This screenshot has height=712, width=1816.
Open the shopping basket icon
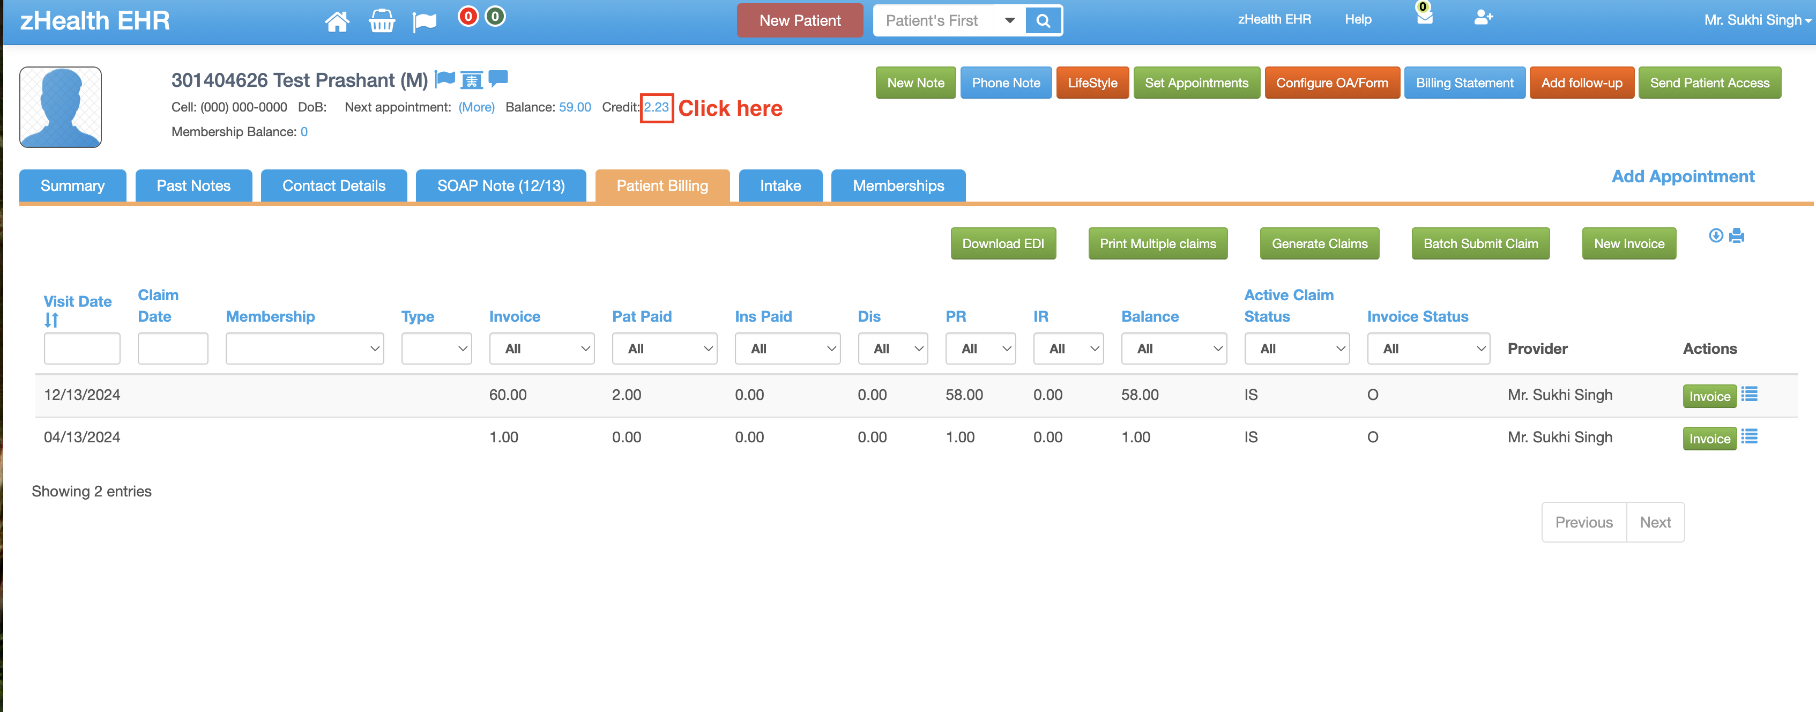[x=382, y=21]
